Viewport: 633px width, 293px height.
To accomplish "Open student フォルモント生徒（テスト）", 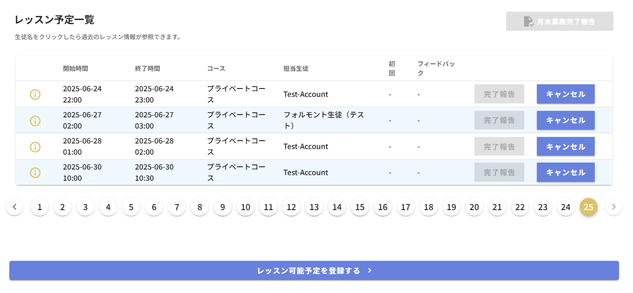I will pos(323,120).
